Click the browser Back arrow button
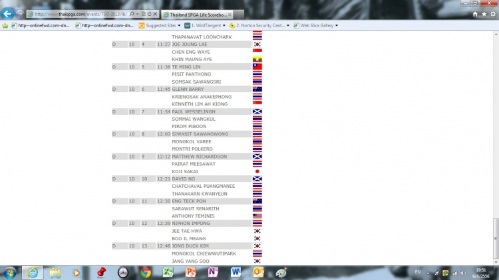The image size is (499, 280). 9,13
